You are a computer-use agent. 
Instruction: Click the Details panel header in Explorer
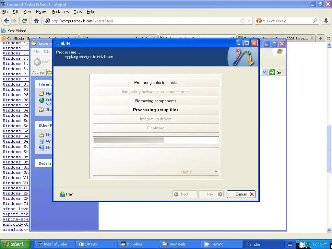tap(44, 163)
